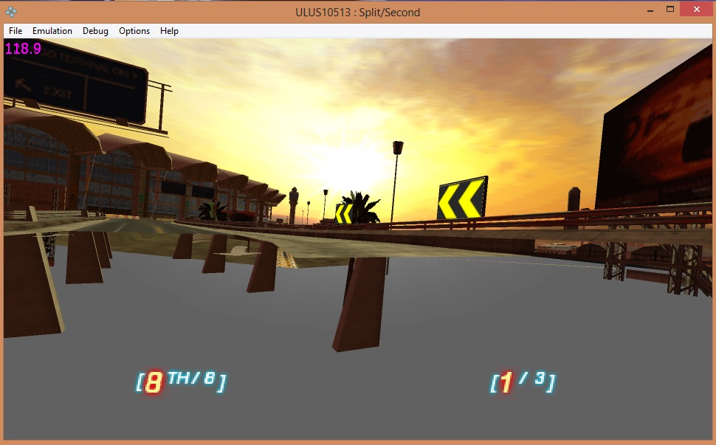Open the Debug menu
716x445 pixels.
(95, 31)
